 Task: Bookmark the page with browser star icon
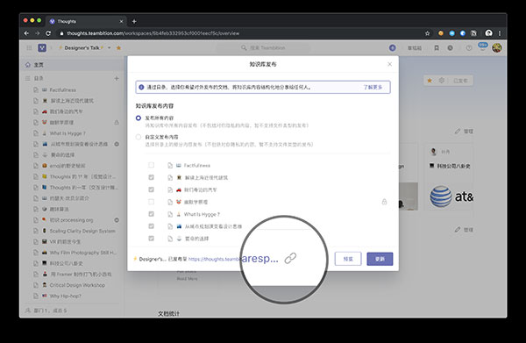coord(427,33)
